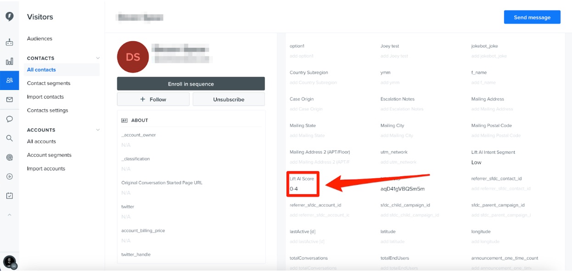The image size is (572, 271).
Task: Go to Import contacts
Action: click(x=45, y=97)
